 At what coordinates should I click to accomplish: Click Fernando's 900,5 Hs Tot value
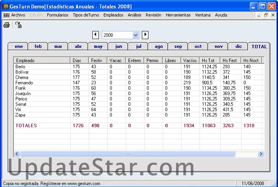[x=207, y=83]
